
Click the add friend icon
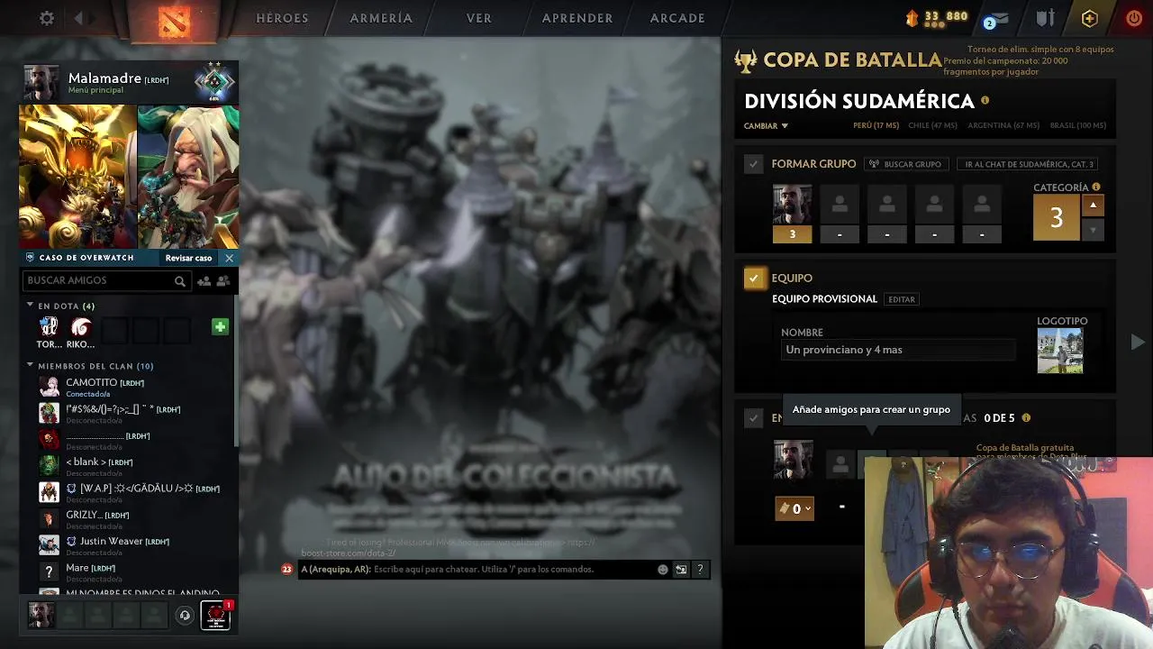tap(204, 281)
